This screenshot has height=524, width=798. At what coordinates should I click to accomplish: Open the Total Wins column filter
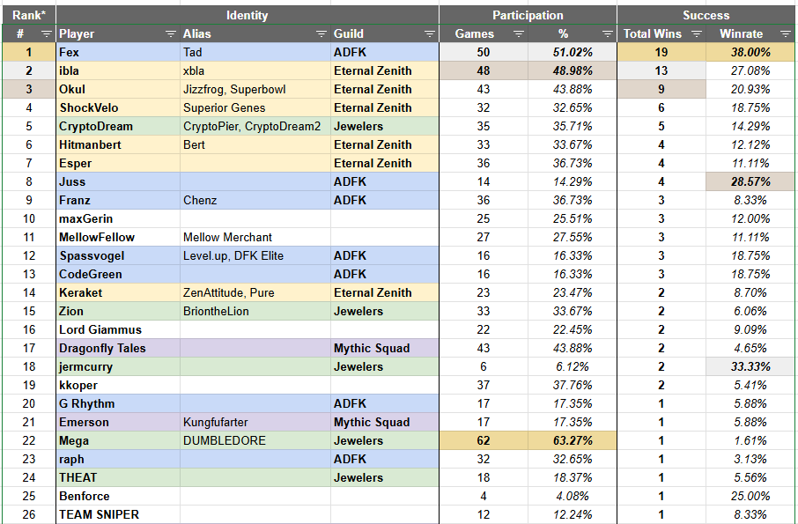point(697,34)
